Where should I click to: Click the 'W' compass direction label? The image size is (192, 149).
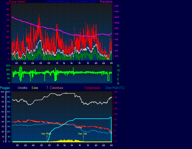[118, 70]
